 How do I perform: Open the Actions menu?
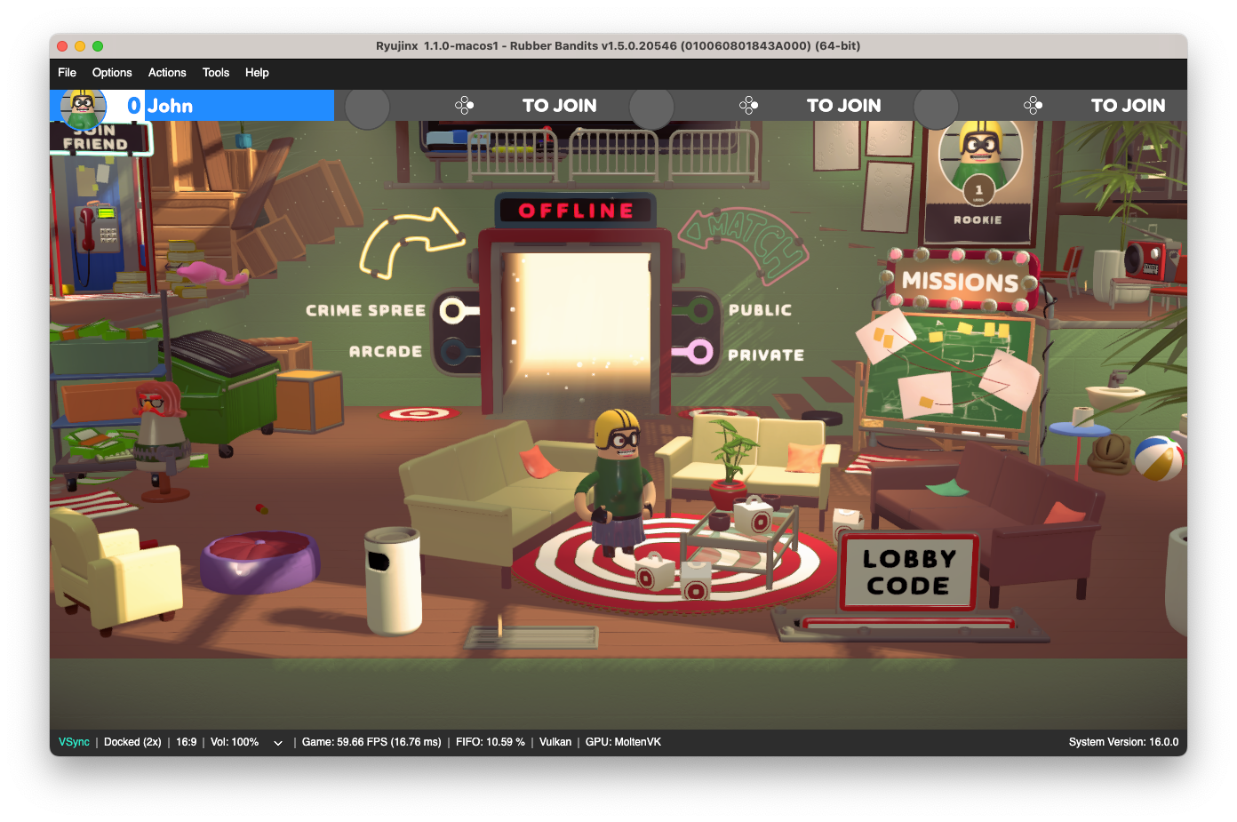pos(167,73)
